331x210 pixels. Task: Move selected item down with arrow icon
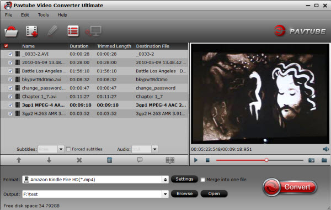(49, 160)
